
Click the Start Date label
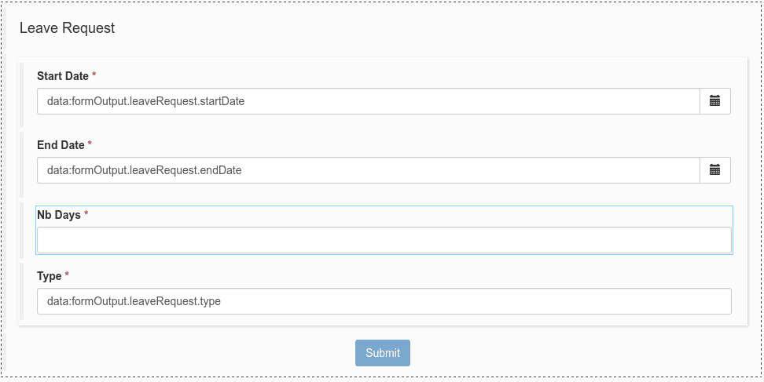click(63, 76)
